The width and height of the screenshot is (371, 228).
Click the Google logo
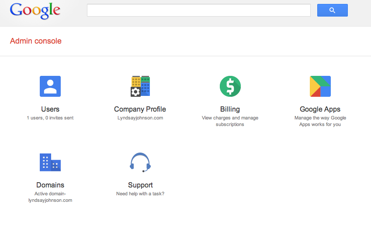click(x=35, y=11)
